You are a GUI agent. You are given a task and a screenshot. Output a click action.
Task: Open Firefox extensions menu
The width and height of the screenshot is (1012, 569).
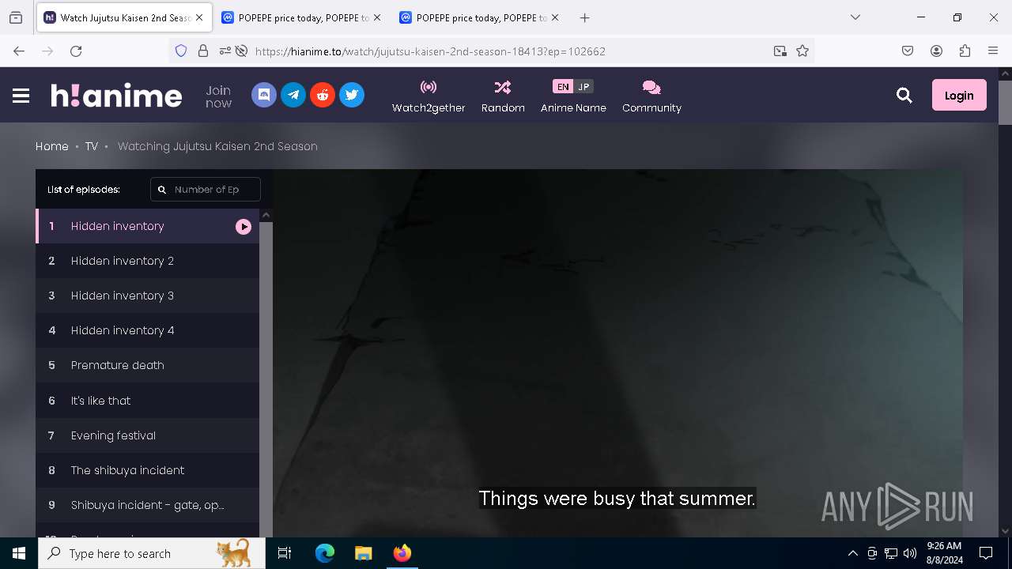[965, 51]
